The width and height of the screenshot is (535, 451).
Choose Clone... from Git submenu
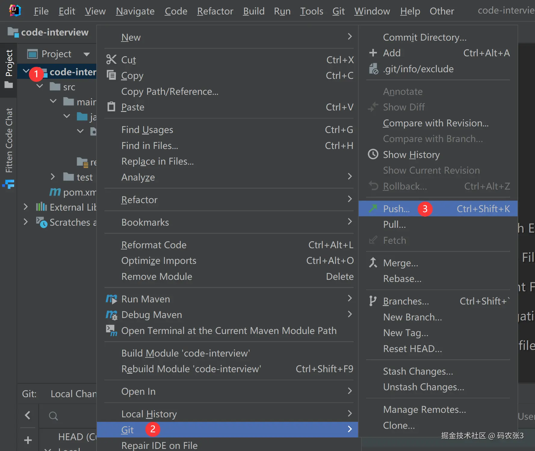coord(438,425)
